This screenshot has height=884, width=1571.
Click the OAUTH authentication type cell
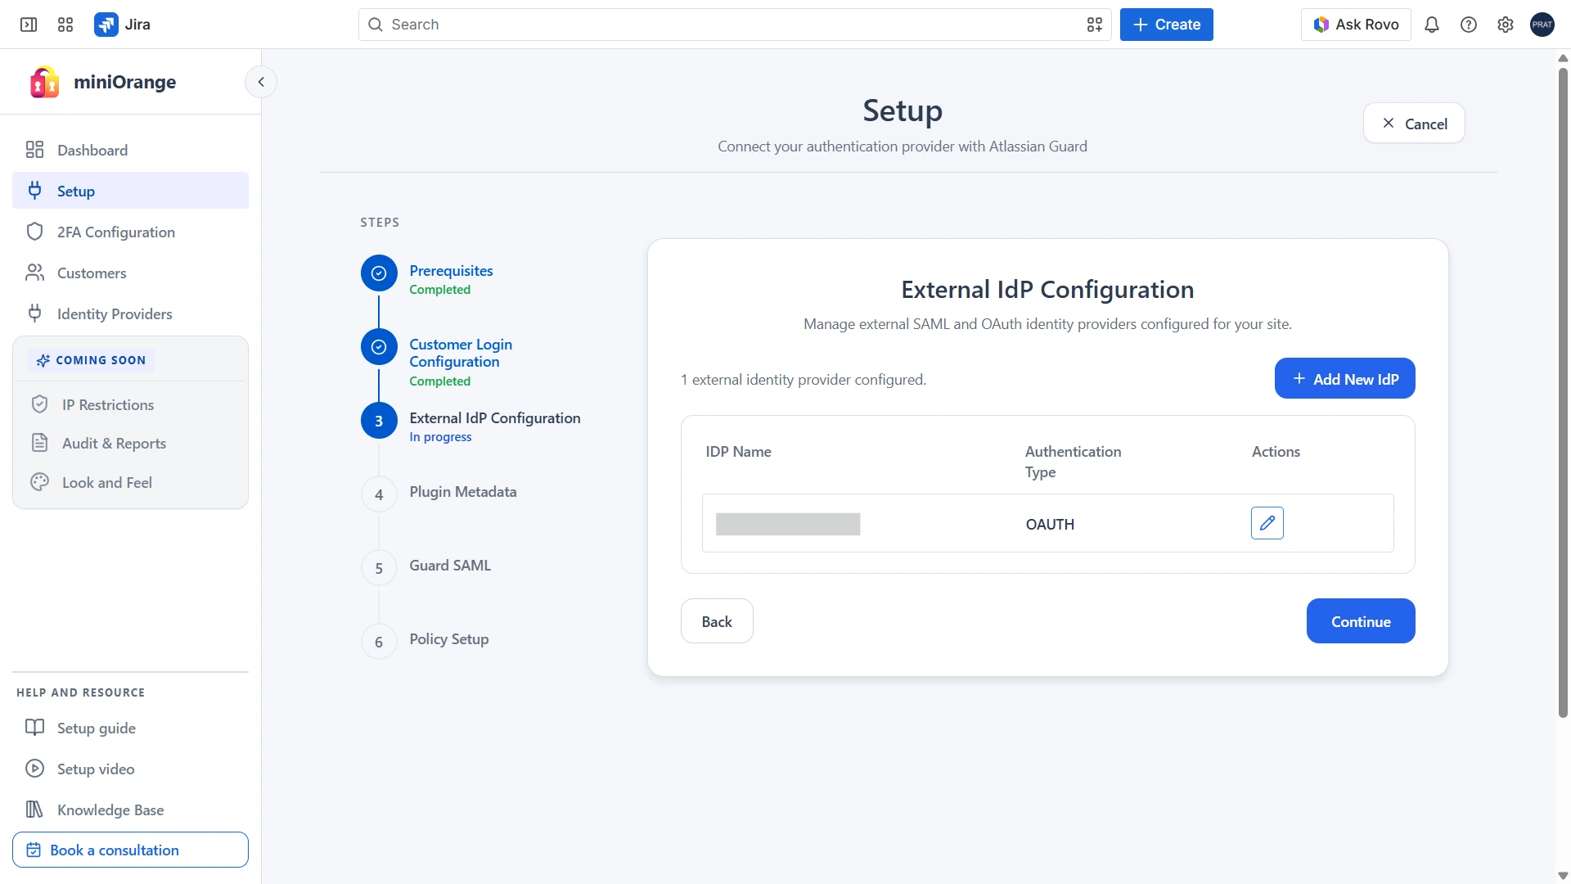click(1050, 524)
